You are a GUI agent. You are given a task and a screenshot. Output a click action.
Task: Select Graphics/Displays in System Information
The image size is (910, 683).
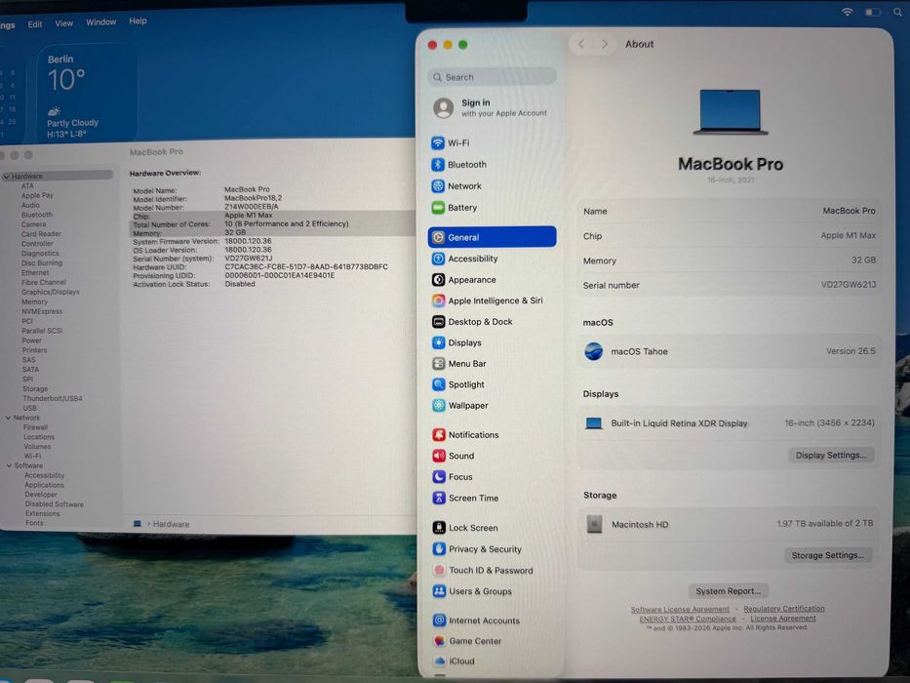[x=51, y=292]
